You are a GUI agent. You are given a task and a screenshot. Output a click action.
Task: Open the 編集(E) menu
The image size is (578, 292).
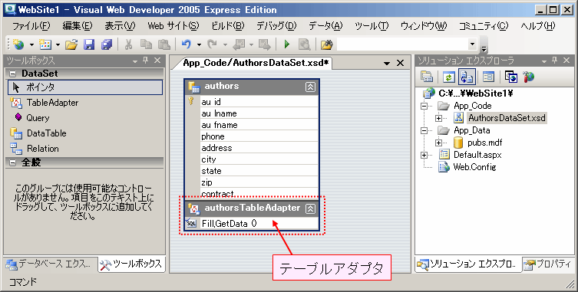pyautogui.click(x=78, y=26)
